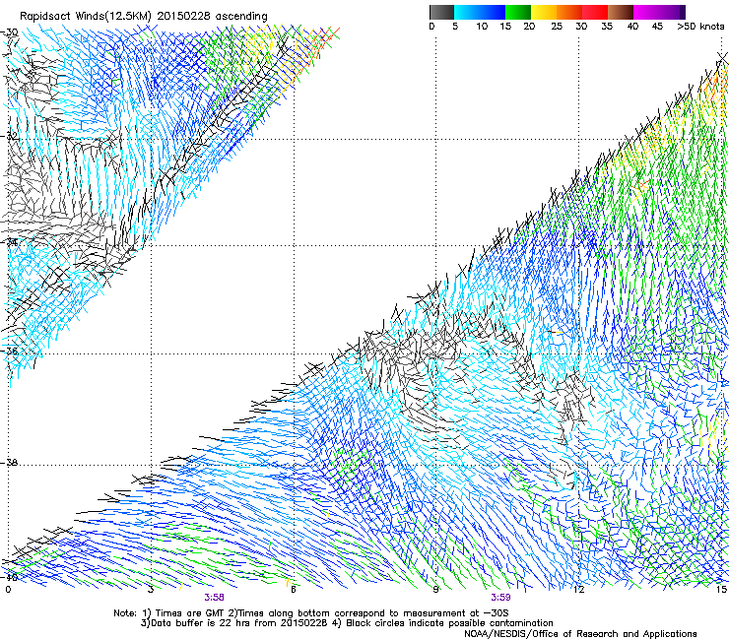Image resolution: width=729 pixels, height=640 pixels.
Task: Click the green 15-20 knots legend swatch
Action: (518, 12)
